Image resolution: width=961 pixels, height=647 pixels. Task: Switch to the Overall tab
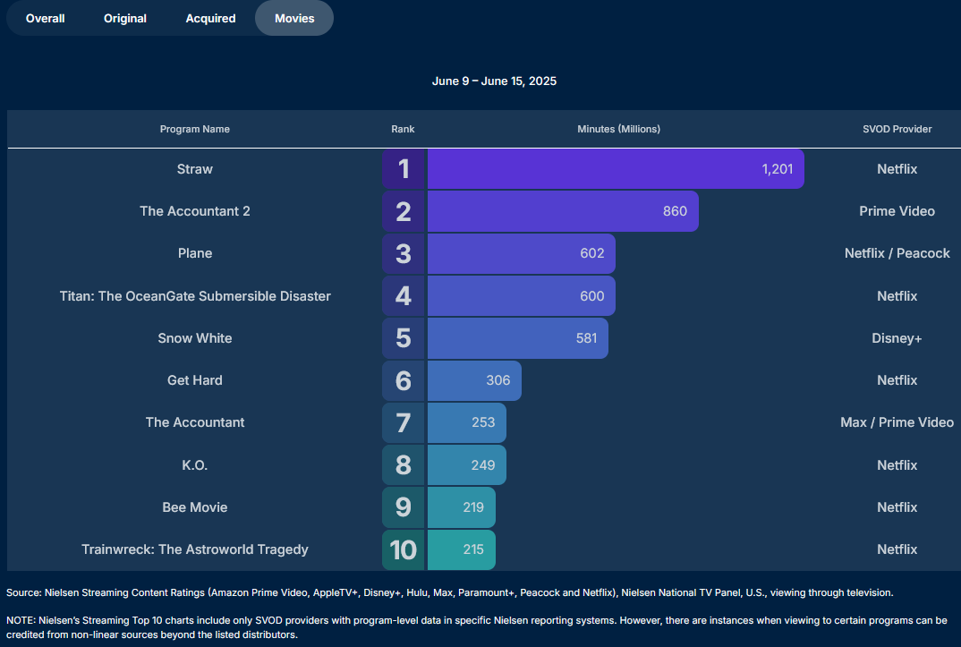(45, 18)
